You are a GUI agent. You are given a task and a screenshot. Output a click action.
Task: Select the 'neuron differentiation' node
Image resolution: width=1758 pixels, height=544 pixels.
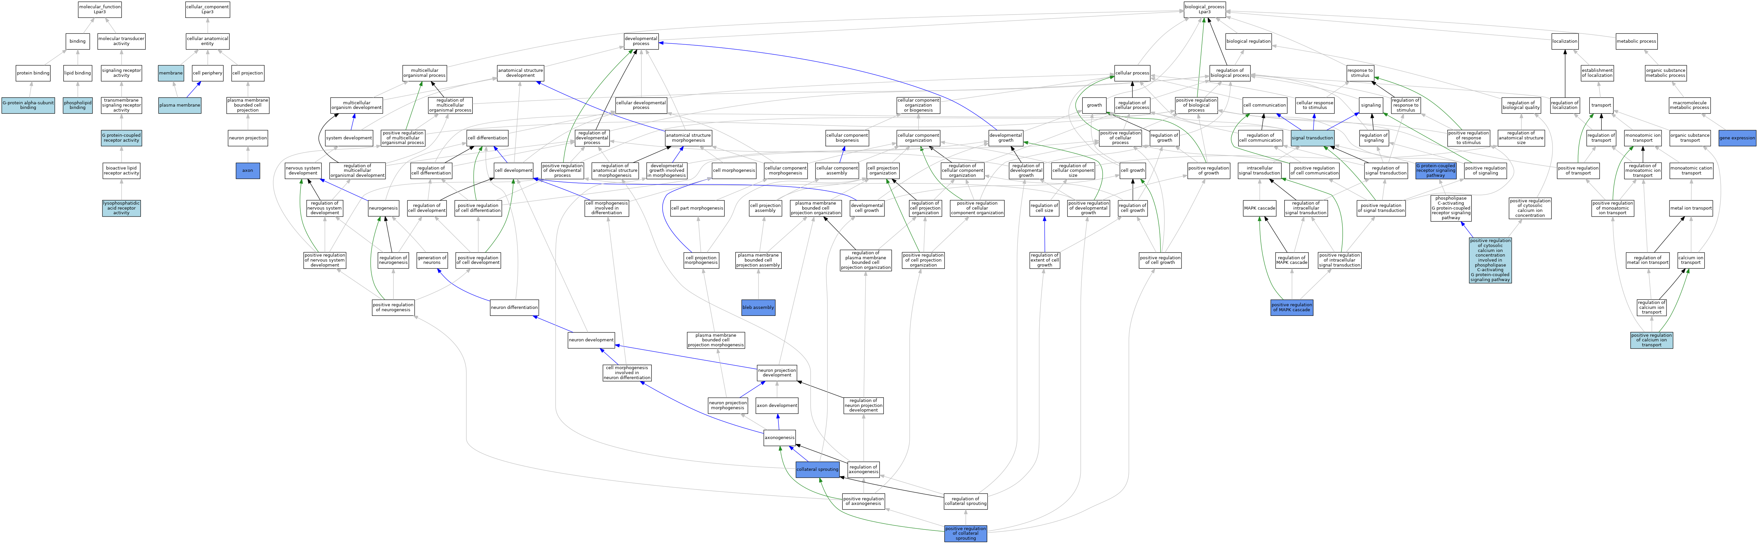[514, 308]
